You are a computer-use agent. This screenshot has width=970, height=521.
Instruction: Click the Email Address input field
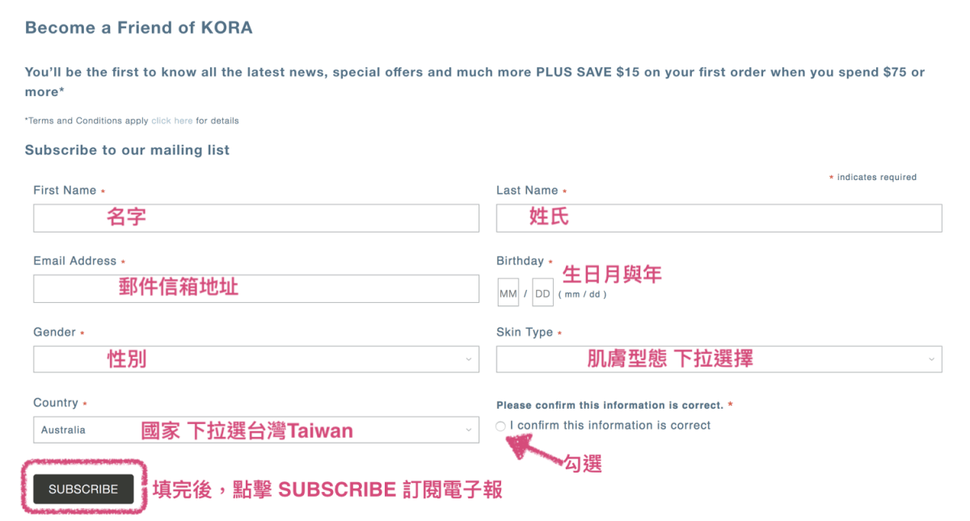(x=255, y=288)
